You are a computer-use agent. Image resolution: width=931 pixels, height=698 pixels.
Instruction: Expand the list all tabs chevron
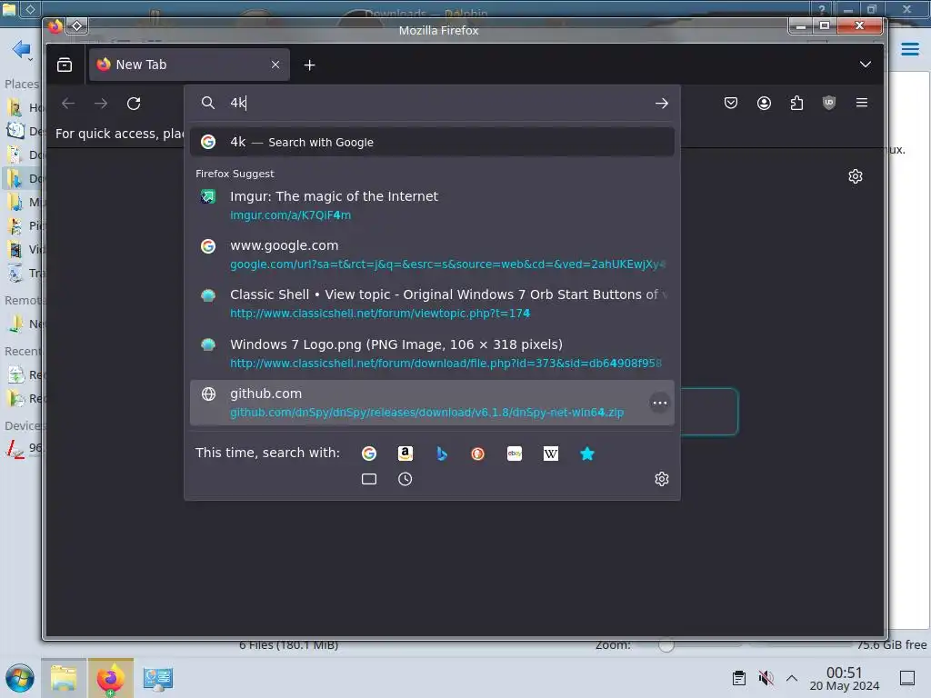tap(866, 65)
